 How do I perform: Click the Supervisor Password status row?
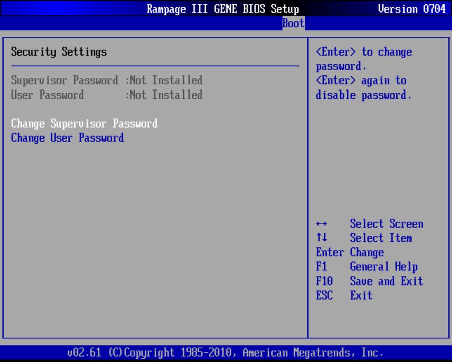(x=106, y=80)
